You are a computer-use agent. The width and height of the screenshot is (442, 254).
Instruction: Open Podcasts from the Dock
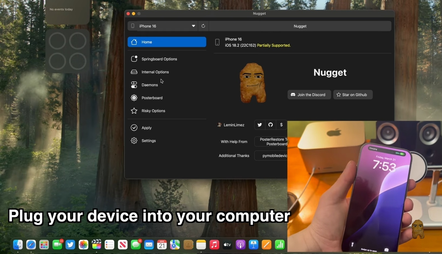click(x=240, y=245)
